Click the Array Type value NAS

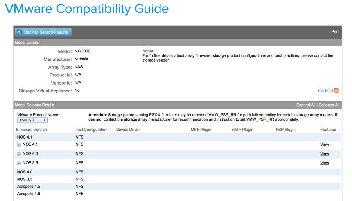79,67
